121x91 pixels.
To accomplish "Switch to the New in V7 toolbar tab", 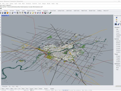I will click(106, 11).
